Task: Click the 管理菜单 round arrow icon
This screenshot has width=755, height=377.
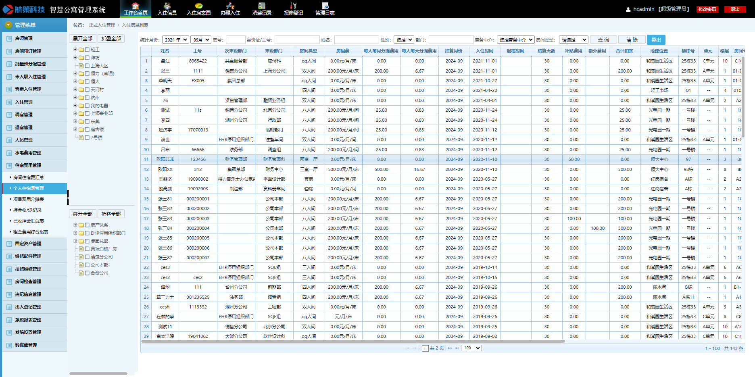Action: pyautogui.click(x=8, y=25)
